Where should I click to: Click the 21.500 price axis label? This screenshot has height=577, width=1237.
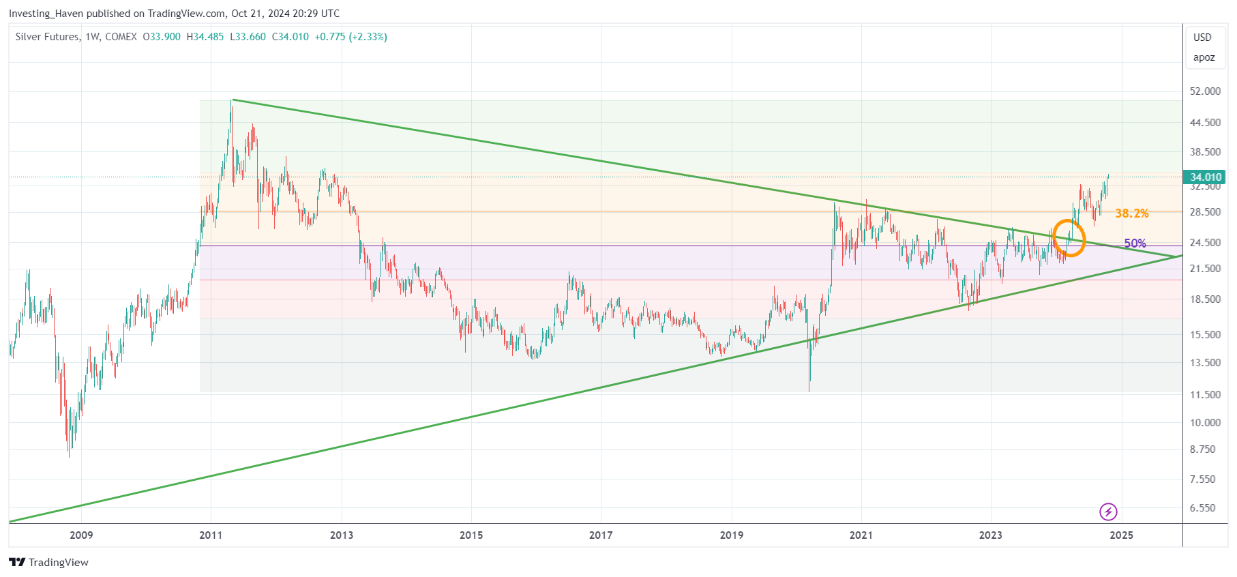[x=1205, y=269]
